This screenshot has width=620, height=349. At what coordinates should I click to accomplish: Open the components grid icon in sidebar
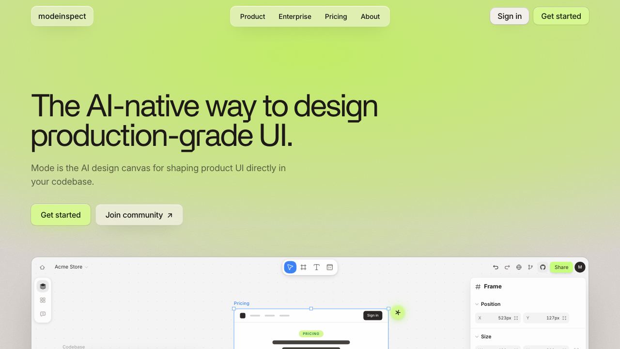click(43, 300)
